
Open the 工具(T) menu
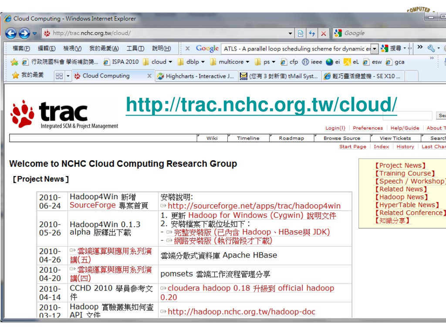135,48
